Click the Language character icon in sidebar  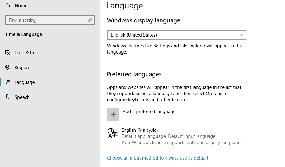[8, 82]
